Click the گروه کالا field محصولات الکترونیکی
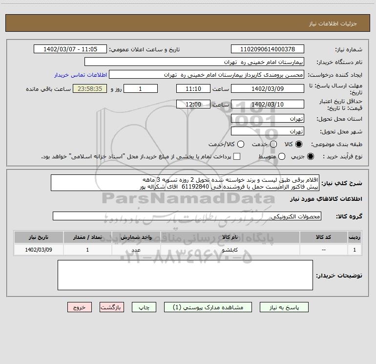The image size is (376, 364). click(x=187, y=216)
